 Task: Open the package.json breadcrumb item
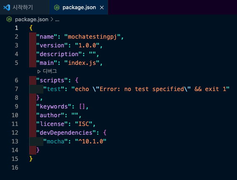(32, 20)
